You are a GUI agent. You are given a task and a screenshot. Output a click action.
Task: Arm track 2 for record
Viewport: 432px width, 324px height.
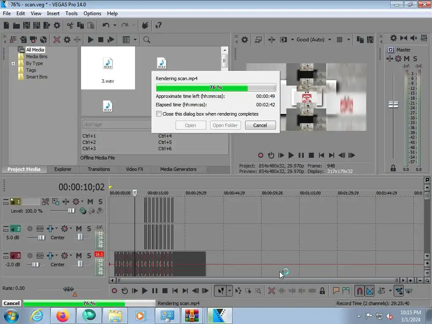(30, 229)
